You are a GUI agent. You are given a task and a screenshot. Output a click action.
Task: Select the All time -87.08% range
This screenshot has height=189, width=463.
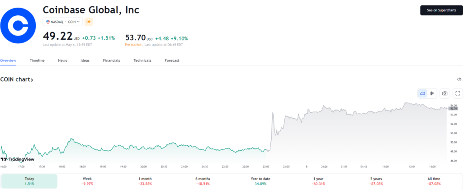pos(434,181)
